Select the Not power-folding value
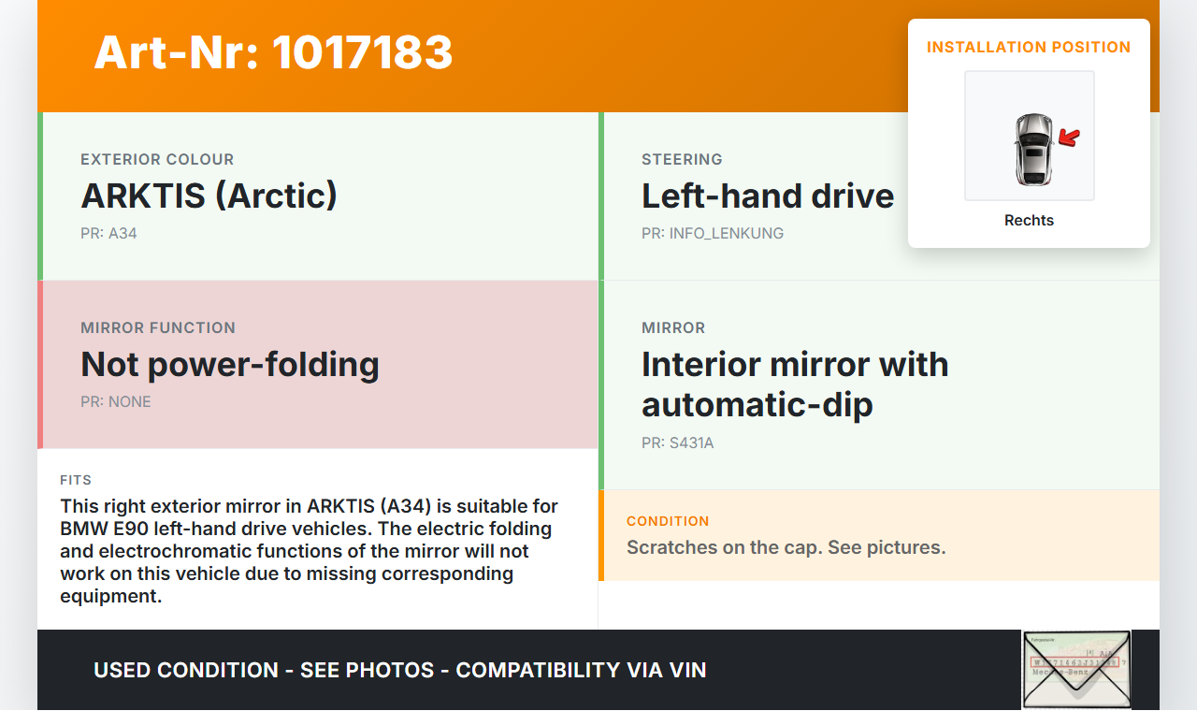Image resolution: width=1197 pixels, height=711 pixels. [230, 364]
